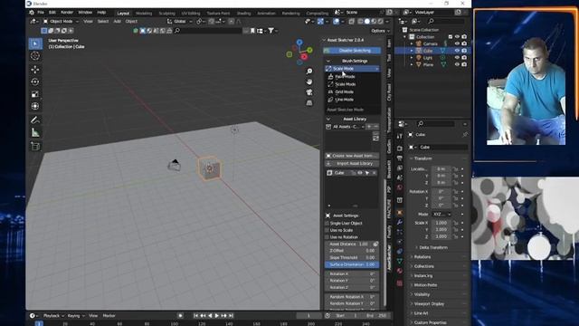Image resolution: width=579 pixels, height=326 pixels.
Task: Open the Tool properties tab icon
Action: (x=400, y=137)
